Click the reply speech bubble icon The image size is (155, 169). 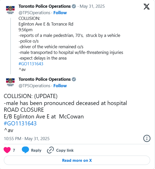pos(25,150)
